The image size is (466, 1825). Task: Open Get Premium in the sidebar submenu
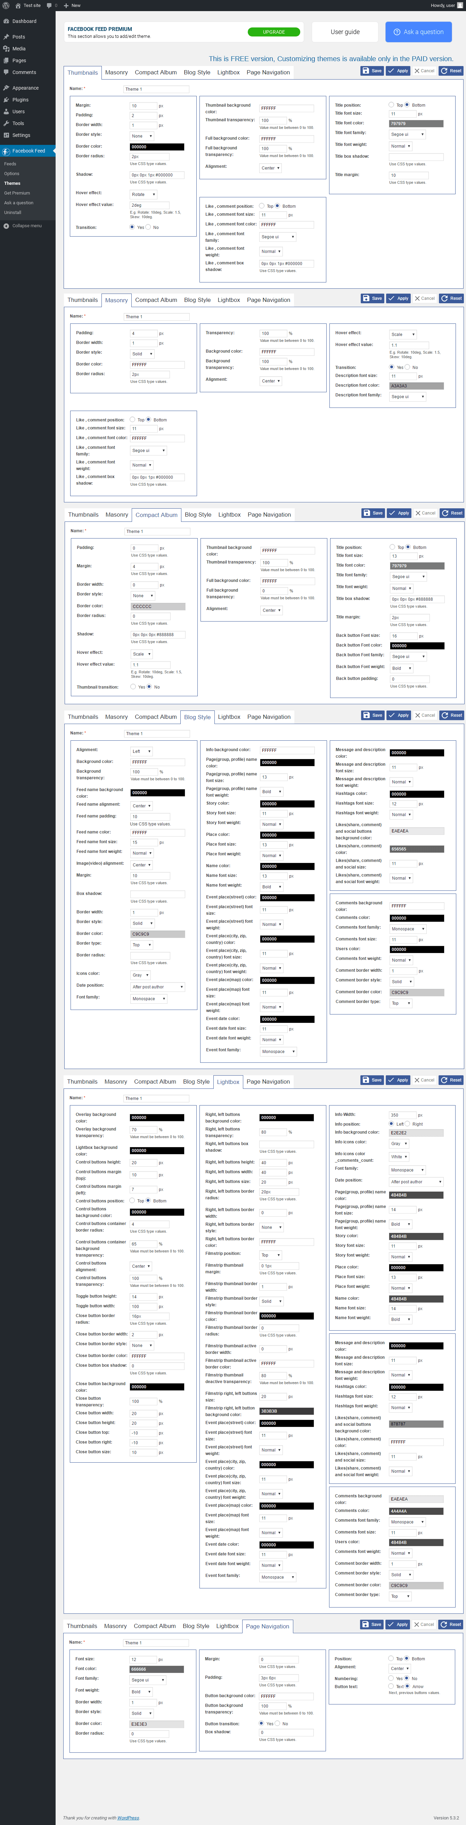tap(17, 193)
